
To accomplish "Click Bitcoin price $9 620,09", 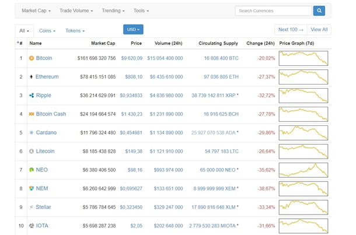I will pos(132,58).
